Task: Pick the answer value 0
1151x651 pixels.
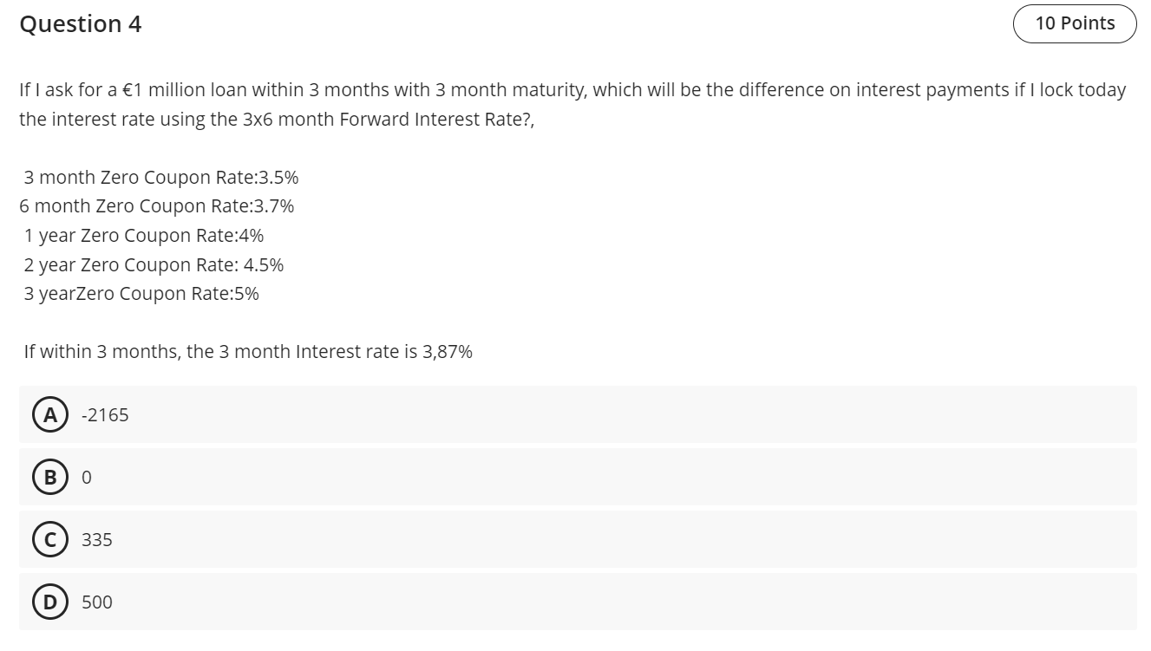Action: [x=87, y=478]
